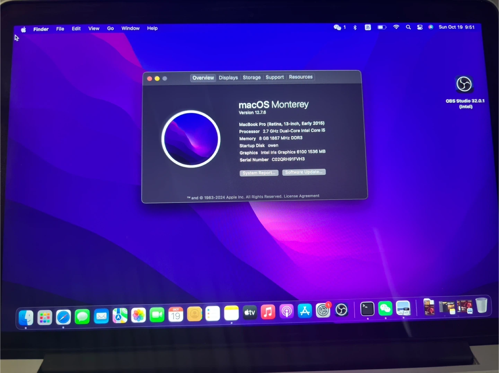Viewport: 499px width, 373px height.
Task: Launch the App Store from dock
Action: click(x=305, y=311)
